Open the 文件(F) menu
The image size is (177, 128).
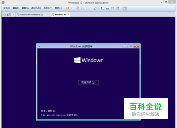pos(6,8)
